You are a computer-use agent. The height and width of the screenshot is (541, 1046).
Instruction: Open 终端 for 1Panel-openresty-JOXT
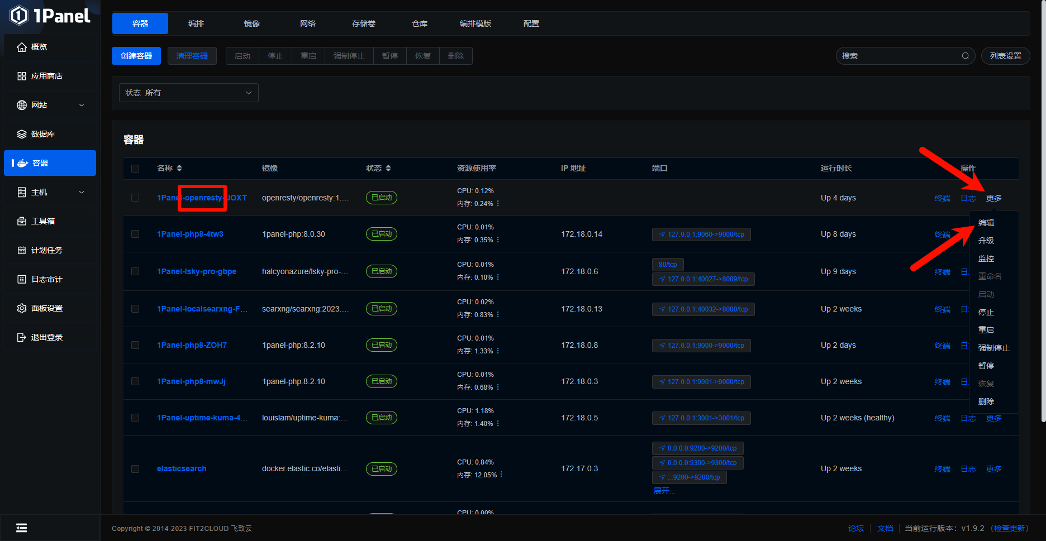943,198
